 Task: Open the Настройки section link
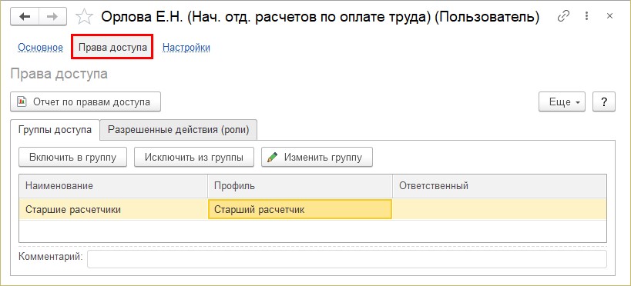(x=186, y=48)
